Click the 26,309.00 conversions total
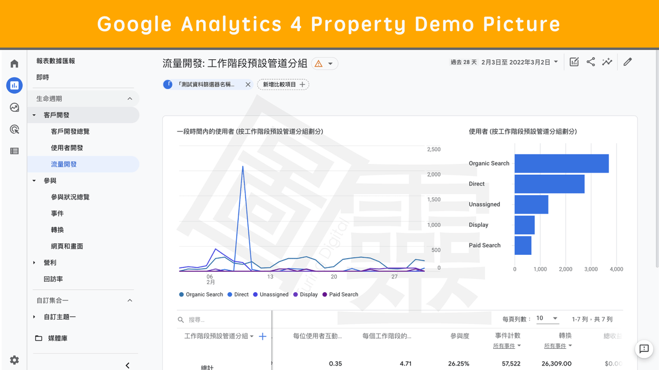Screen dimensions: 659x370 (x=557, y=363)
